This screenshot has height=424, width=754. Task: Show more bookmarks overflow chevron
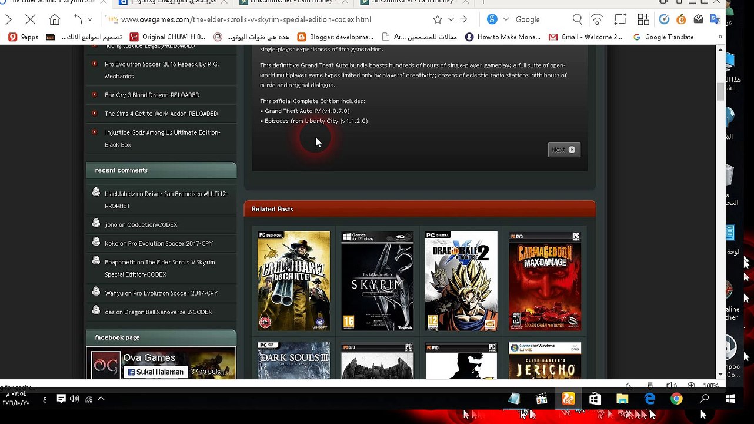[x=720, y=37]
